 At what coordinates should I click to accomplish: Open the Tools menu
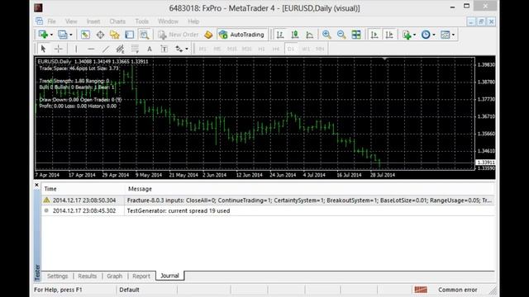pyautogui.click(x=141, y=21)
